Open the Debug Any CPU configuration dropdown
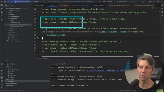 108,2
